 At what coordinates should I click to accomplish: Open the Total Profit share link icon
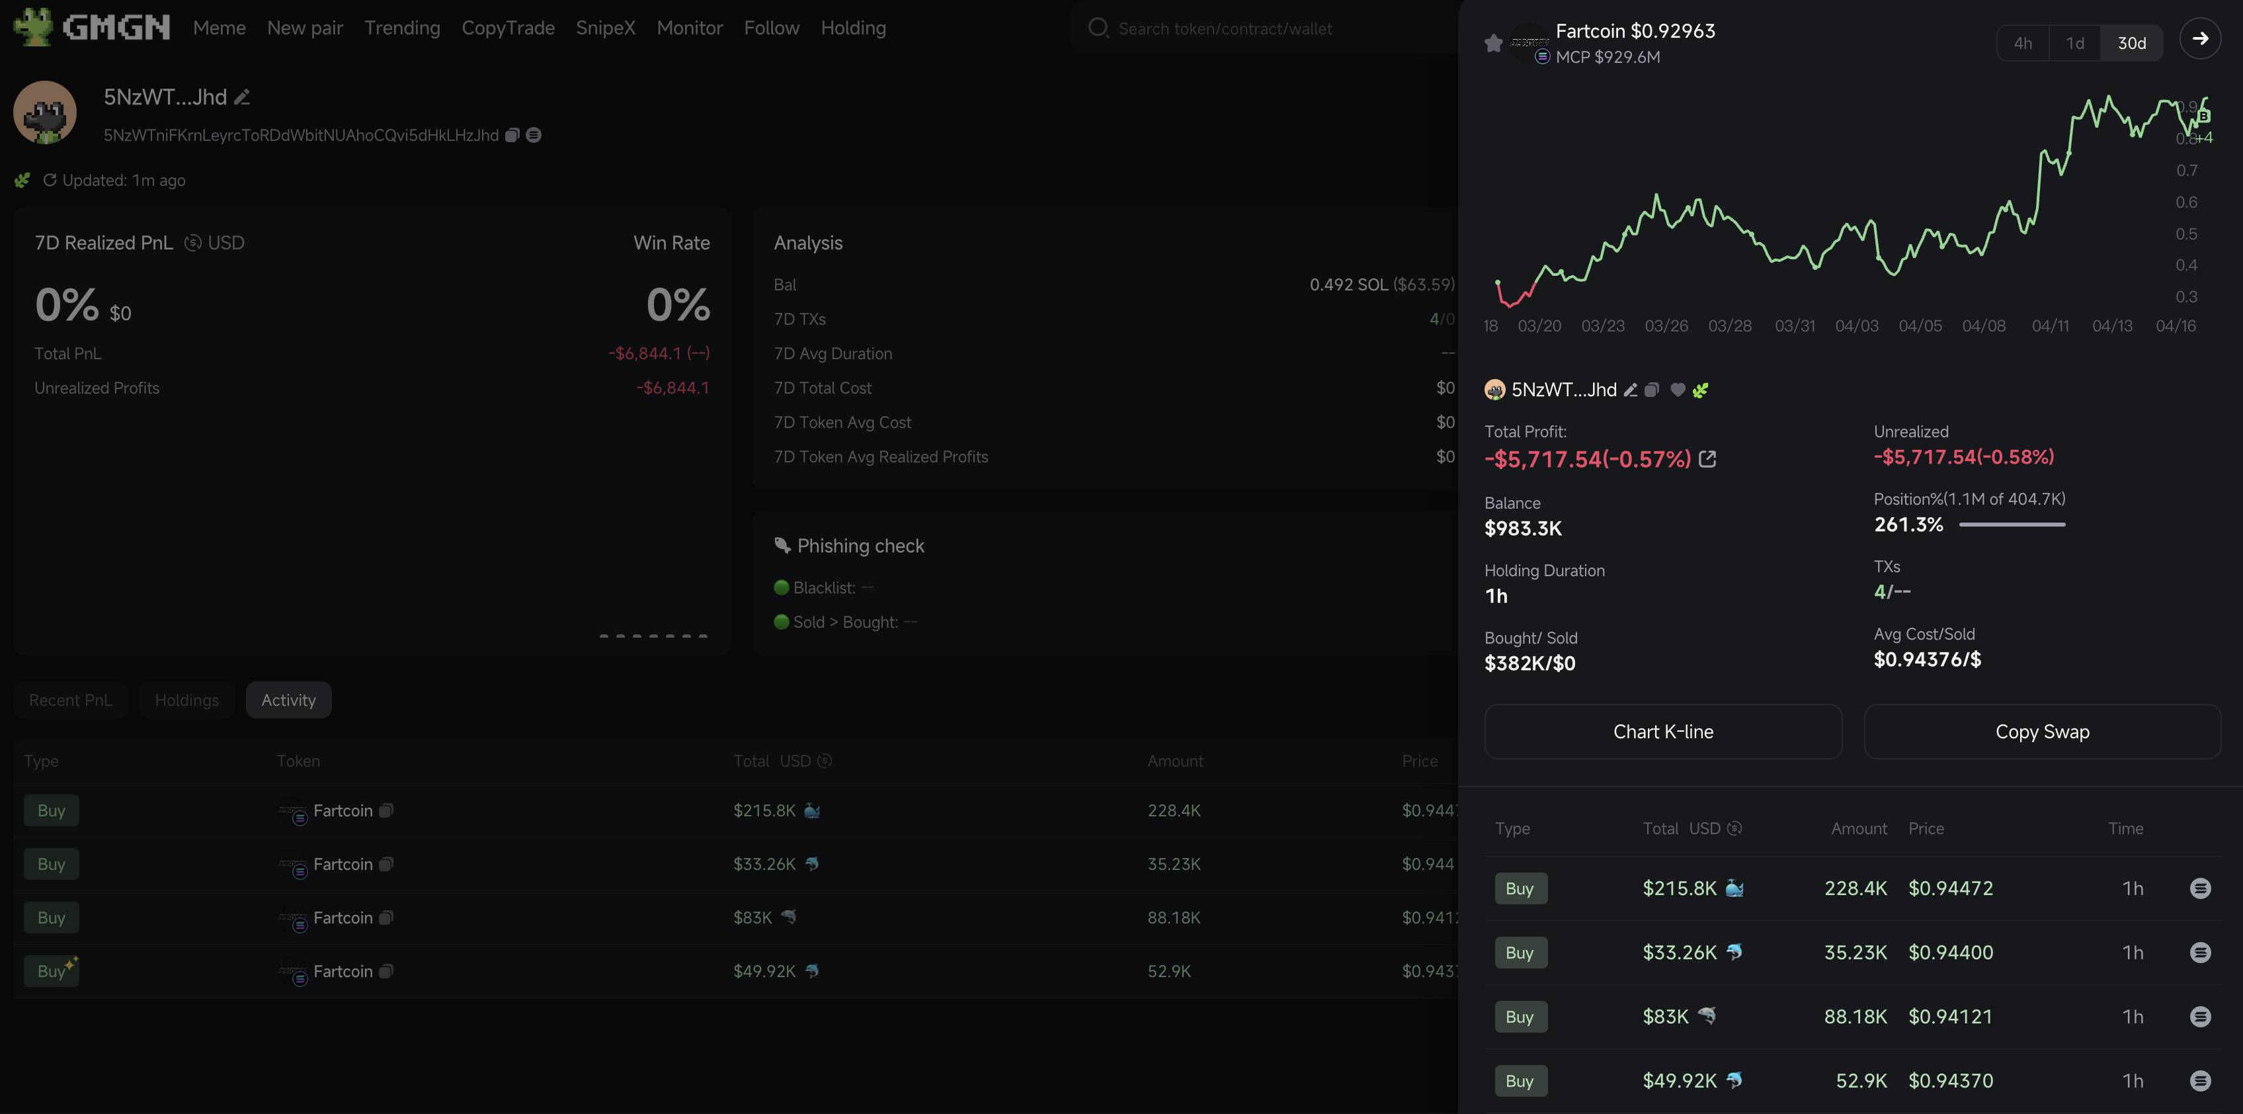coord(1707,459)
